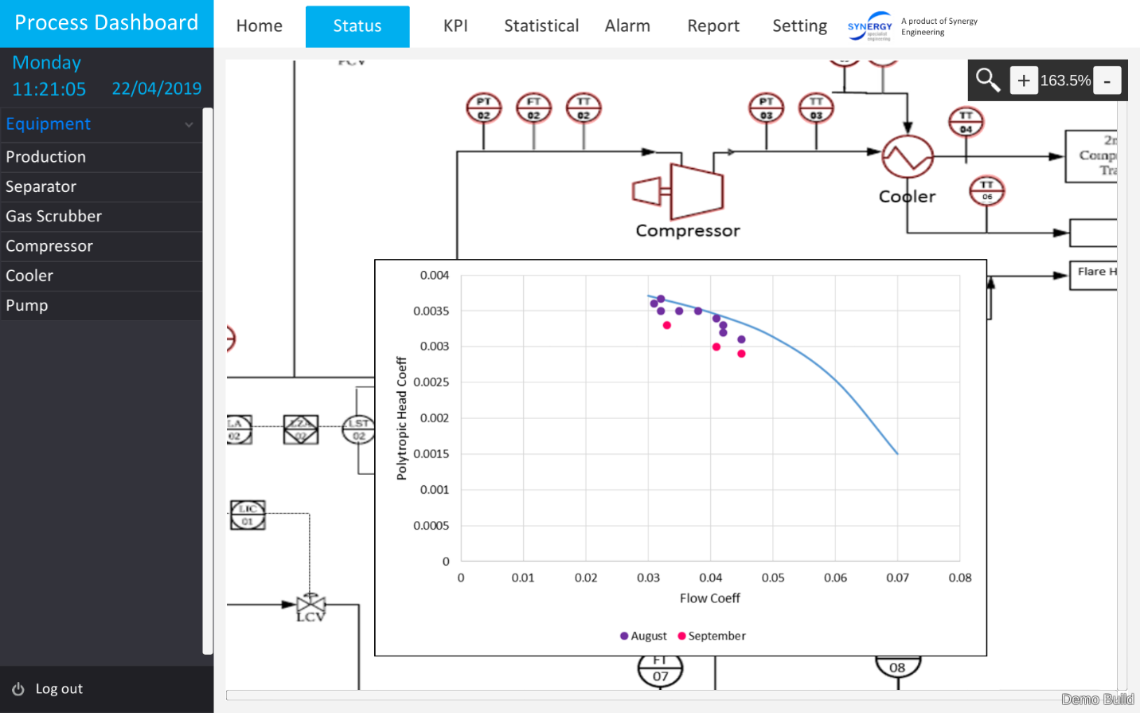The width and height of the screenshot is (1140, 713).
Task: Click the TT 04 temperature transmitter symbol
Action: 966,122
